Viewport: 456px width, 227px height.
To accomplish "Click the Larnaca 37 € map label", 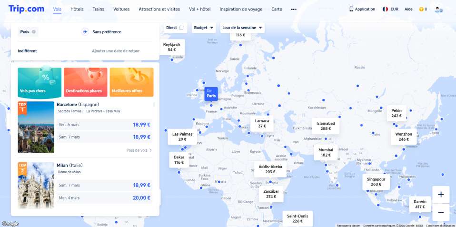I will pos(262,124).
